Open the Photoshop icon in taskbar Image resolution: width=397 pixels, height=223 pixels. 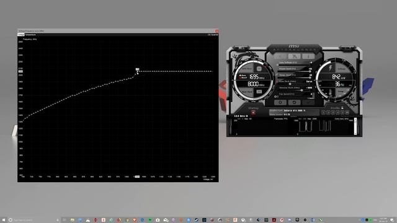[x=204, y=220]
